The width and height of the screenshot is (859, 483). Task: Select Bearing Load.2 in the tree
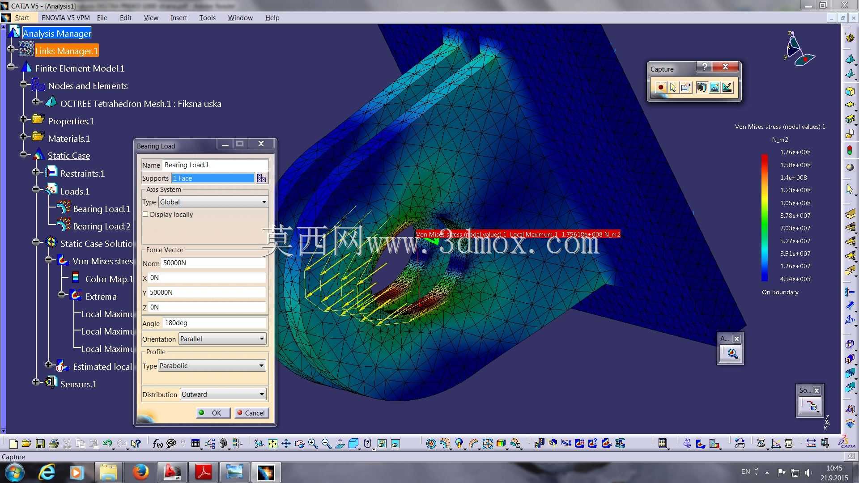pyautogui.click(x=102, y=226)
